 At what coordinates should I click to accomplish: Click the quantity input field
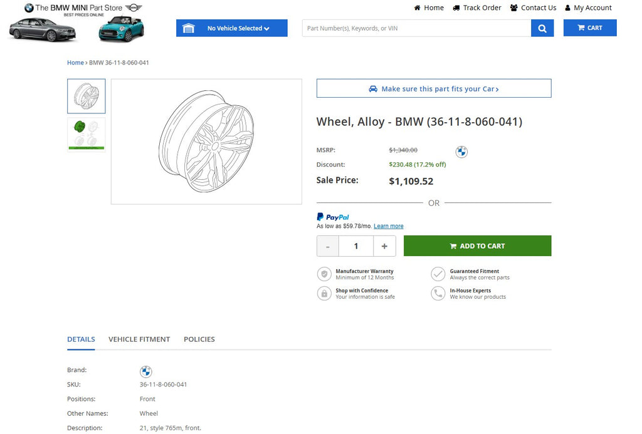(x=356, y=246)
